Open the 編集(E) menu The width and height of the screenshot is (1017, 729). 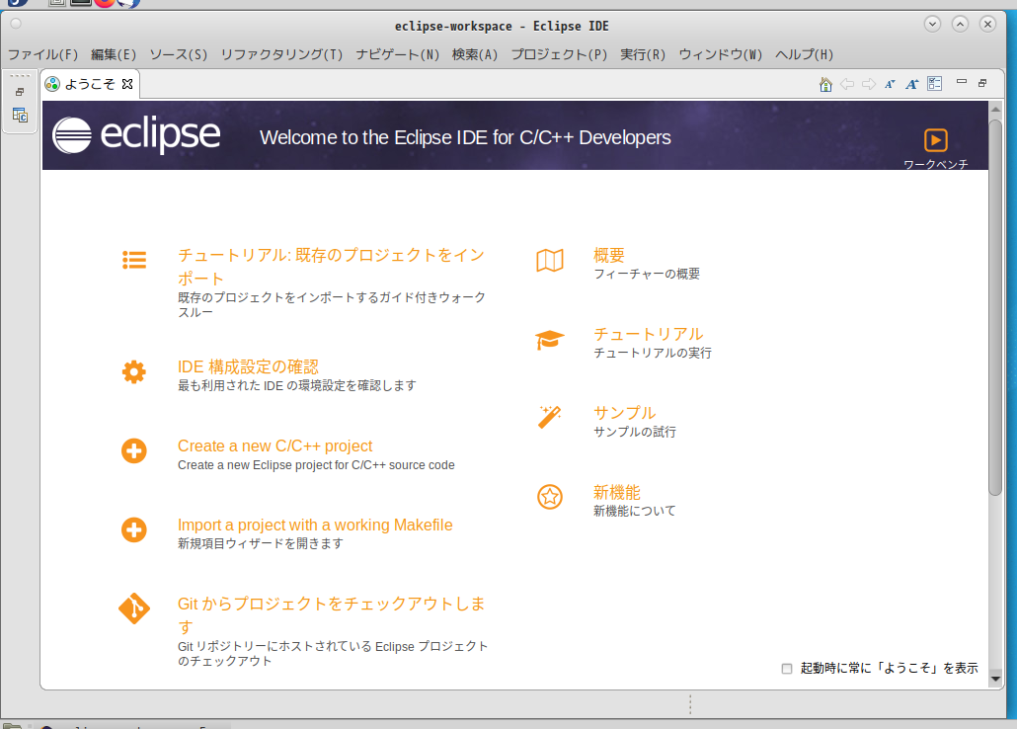coord(114,54)
